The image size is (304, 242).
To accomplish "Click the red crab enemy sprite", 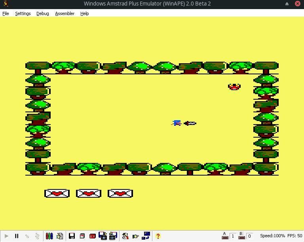I will [234, 87].
